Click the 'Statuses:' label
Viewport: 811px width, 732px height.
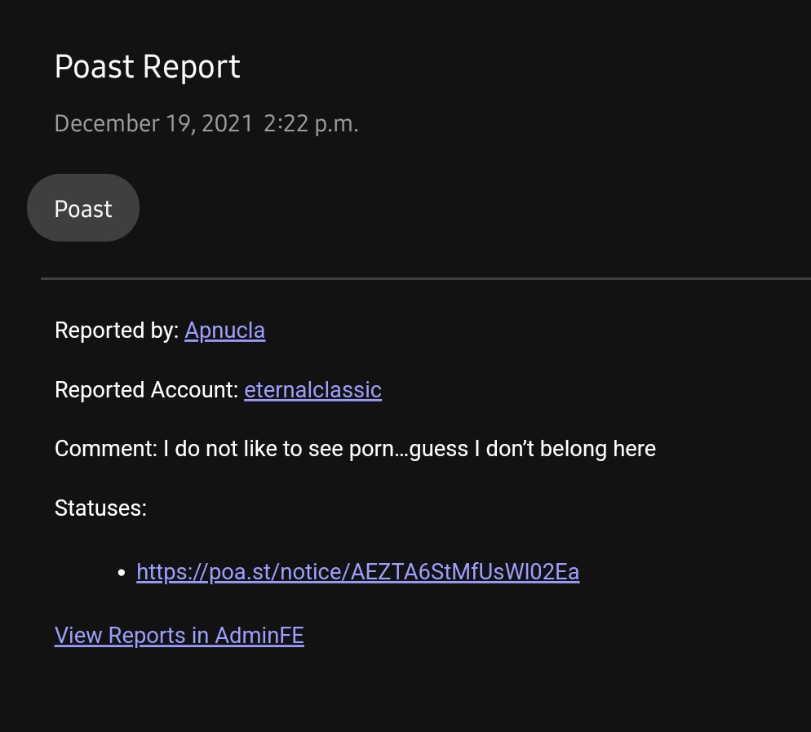[100, 508]
